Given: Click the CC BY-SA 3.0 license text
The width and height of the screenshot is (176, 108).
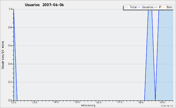Looking at the screenshot, I should 167,106.
